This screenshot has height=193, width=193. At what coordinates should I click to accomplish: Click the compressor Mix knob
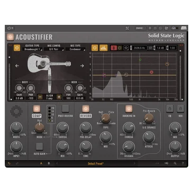pyautogui.click(x=62, y=146)
